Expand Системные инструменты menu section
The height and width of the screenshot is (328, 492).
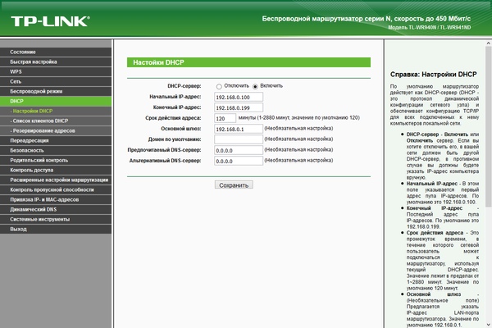[56, 219]
